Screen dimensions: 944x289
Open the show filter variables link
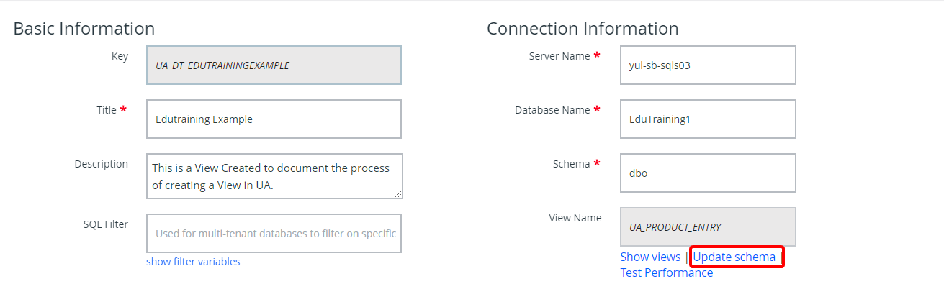(x=193, y=262)
